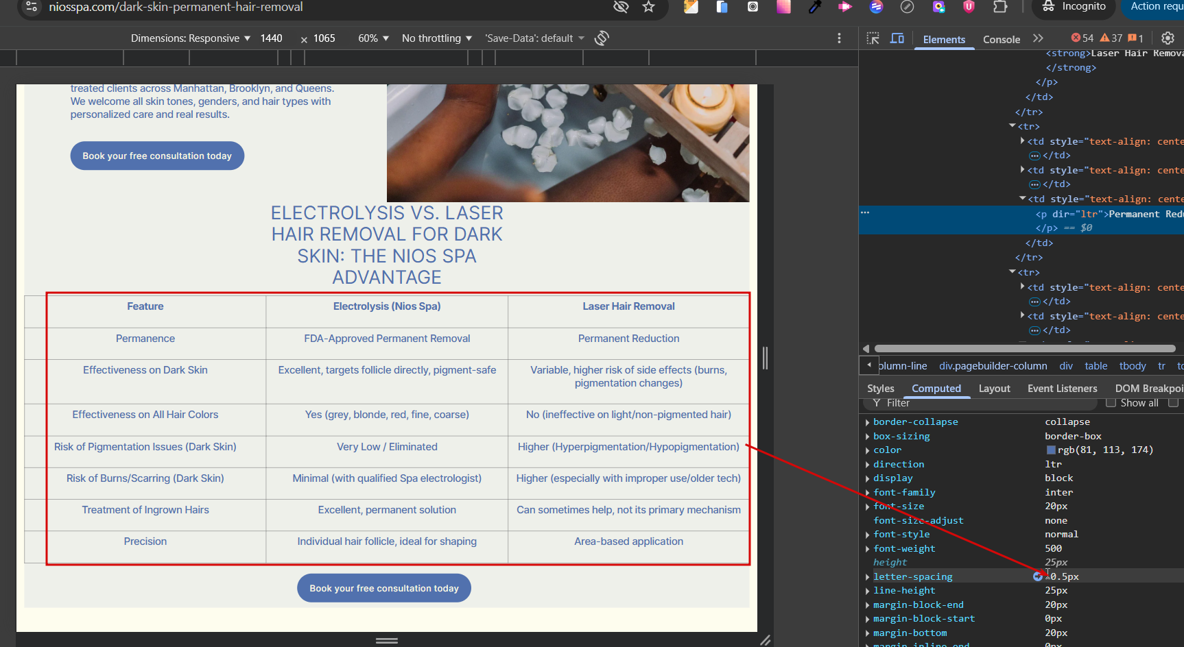Image resolution: width=1184 pixels, height=647 pixels.
Task: Switch to the Console tab
Action: (x=1001, y=40)
